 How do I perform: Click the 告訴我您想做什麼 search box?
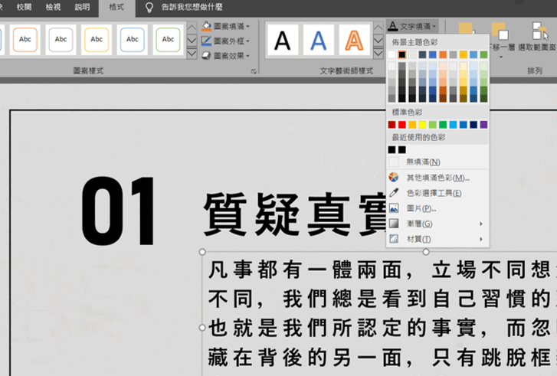point(192,7)
